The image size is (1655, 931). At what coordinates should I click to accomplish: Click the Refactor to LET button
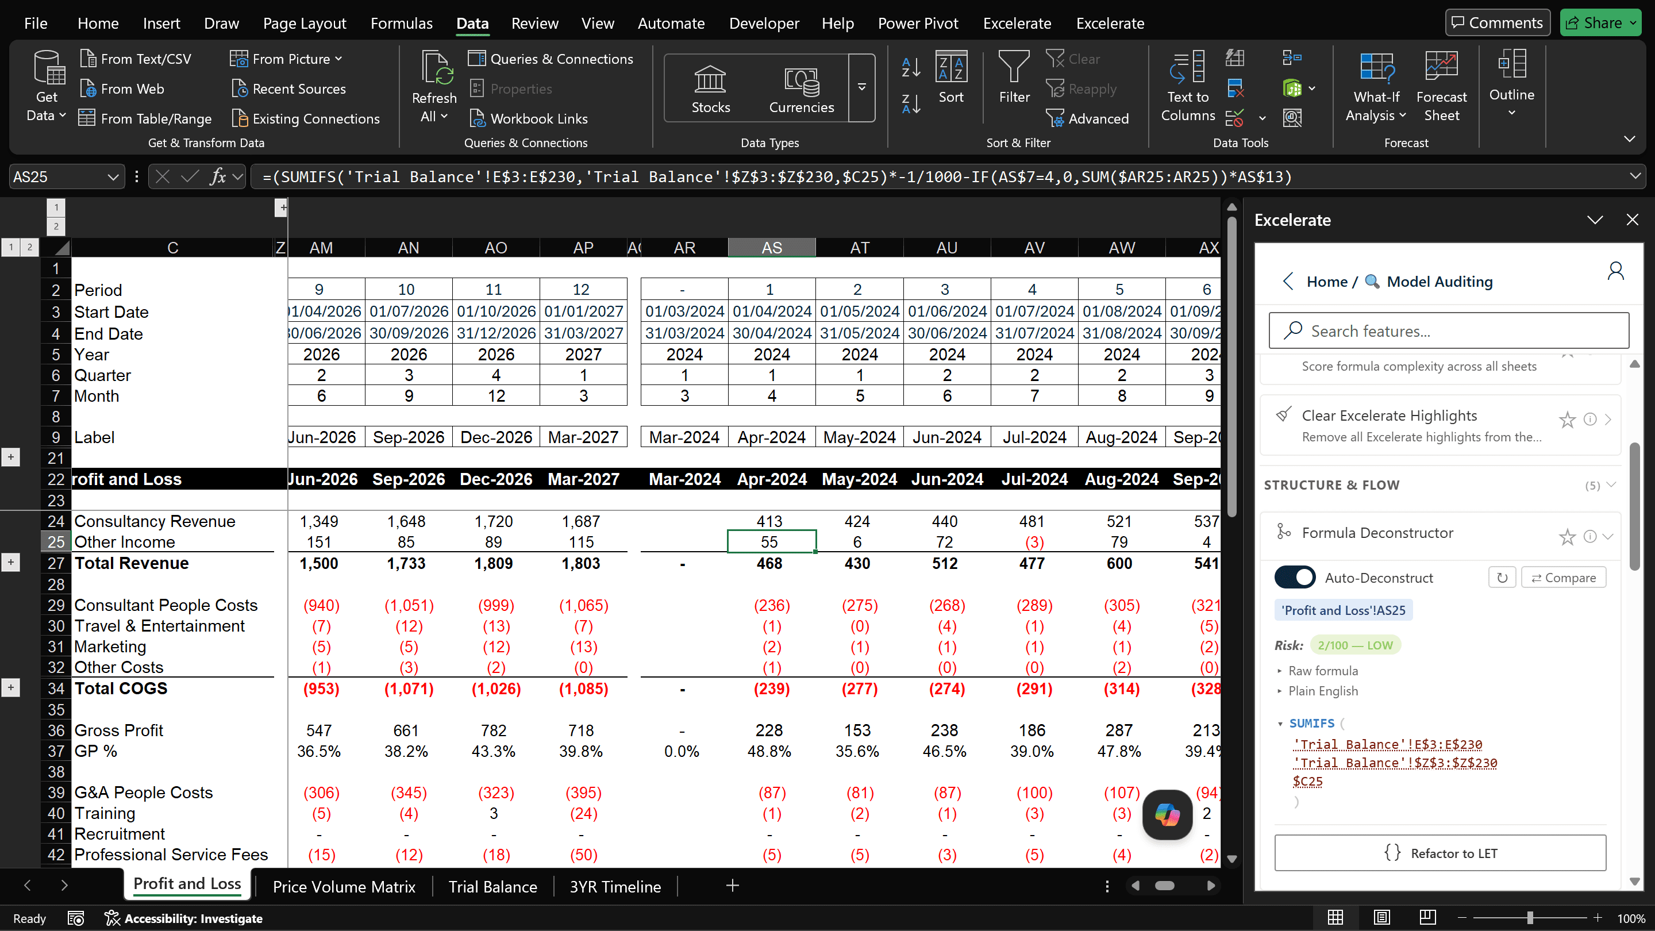point(1441,853)
